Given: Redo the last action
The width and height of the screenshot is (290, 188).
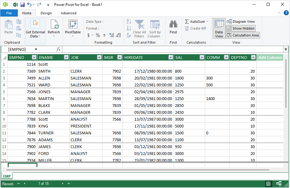Looking at the screenshot, I should tap(39, 4).
